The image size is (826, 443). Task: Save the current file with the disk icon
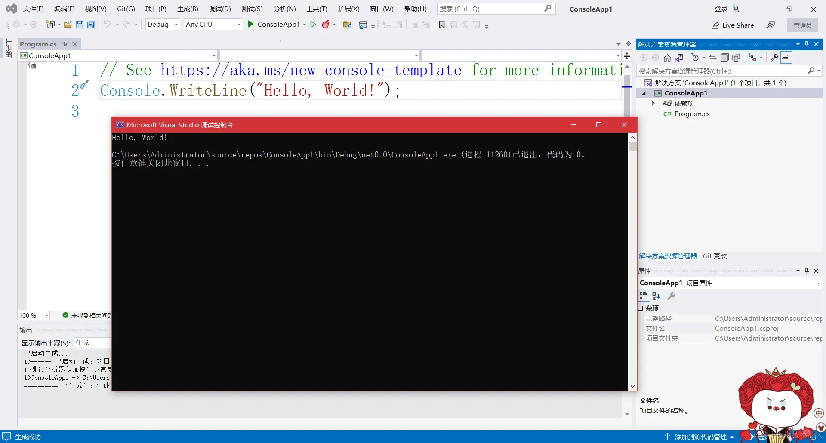pyautogui.click(x=80, y=25)
